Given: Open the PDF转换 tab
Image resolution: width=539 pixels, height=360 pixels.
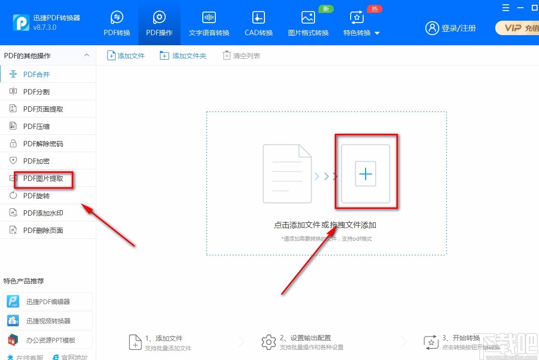Looking at the screenshot, I should pyautogui.click(x=117, y=24).
